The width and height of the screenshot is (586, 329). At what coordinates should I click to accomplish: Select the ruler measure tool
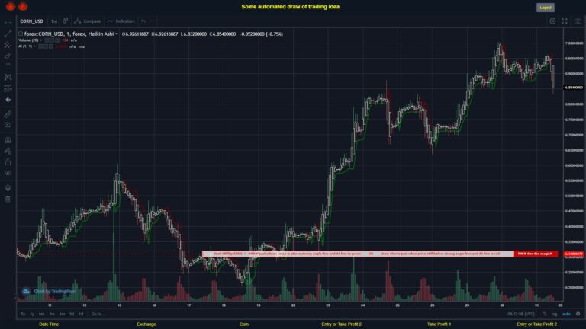8,114
